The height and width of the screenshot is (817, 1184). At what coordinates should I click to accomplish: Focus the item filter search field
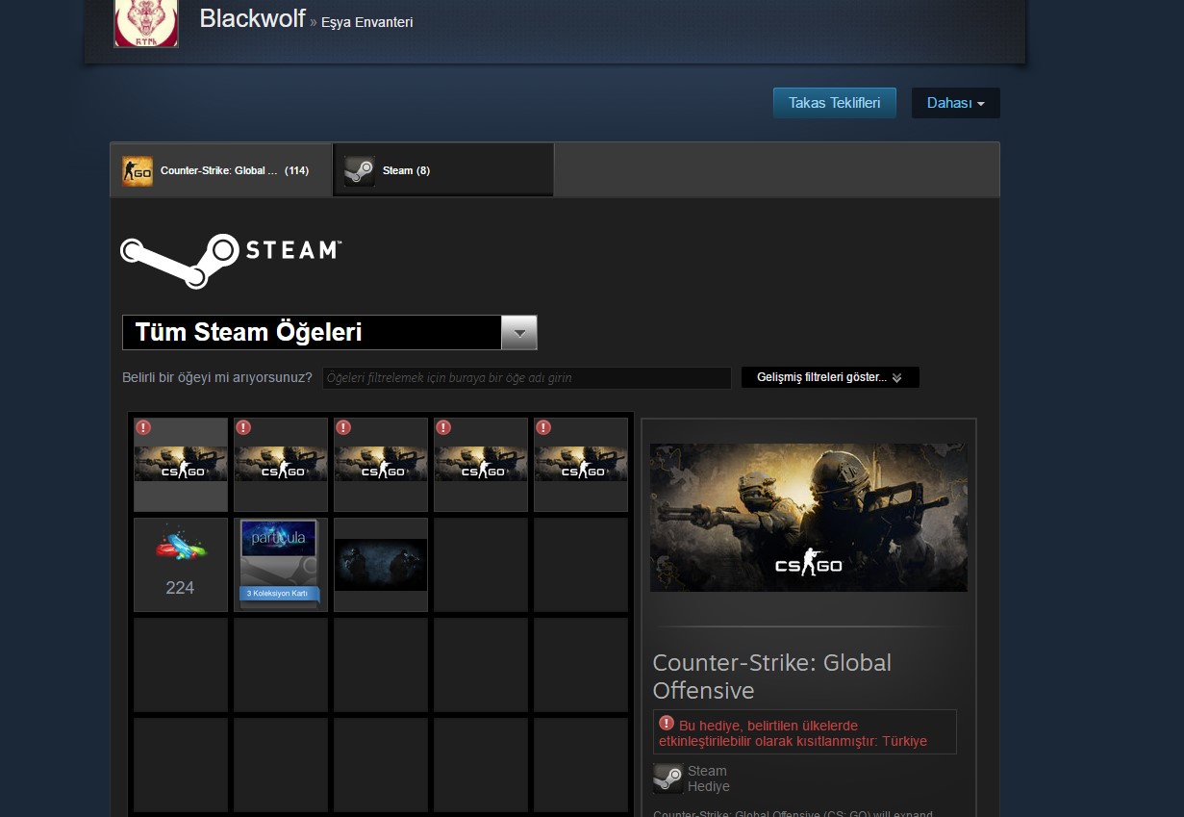click(x=526, y=378)
